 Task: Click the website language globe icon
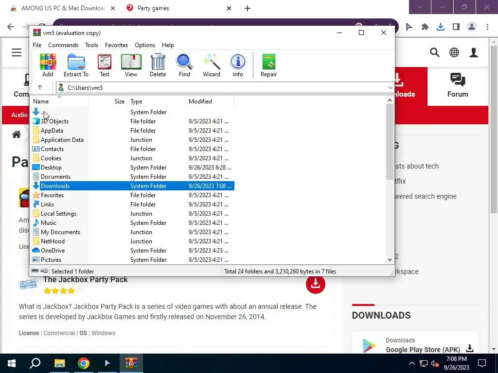tap(454, 52)
